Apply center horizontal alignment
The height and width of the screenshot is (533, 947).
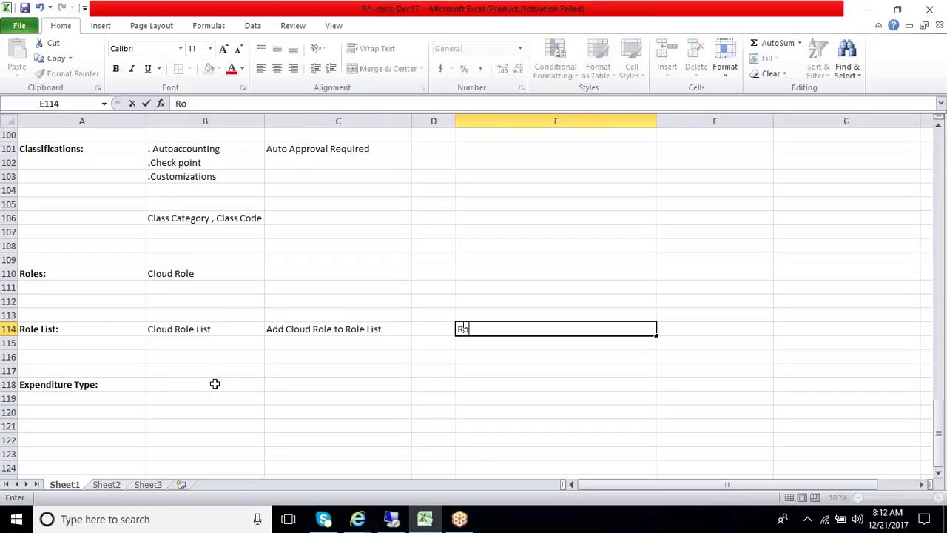click(277, 69)
